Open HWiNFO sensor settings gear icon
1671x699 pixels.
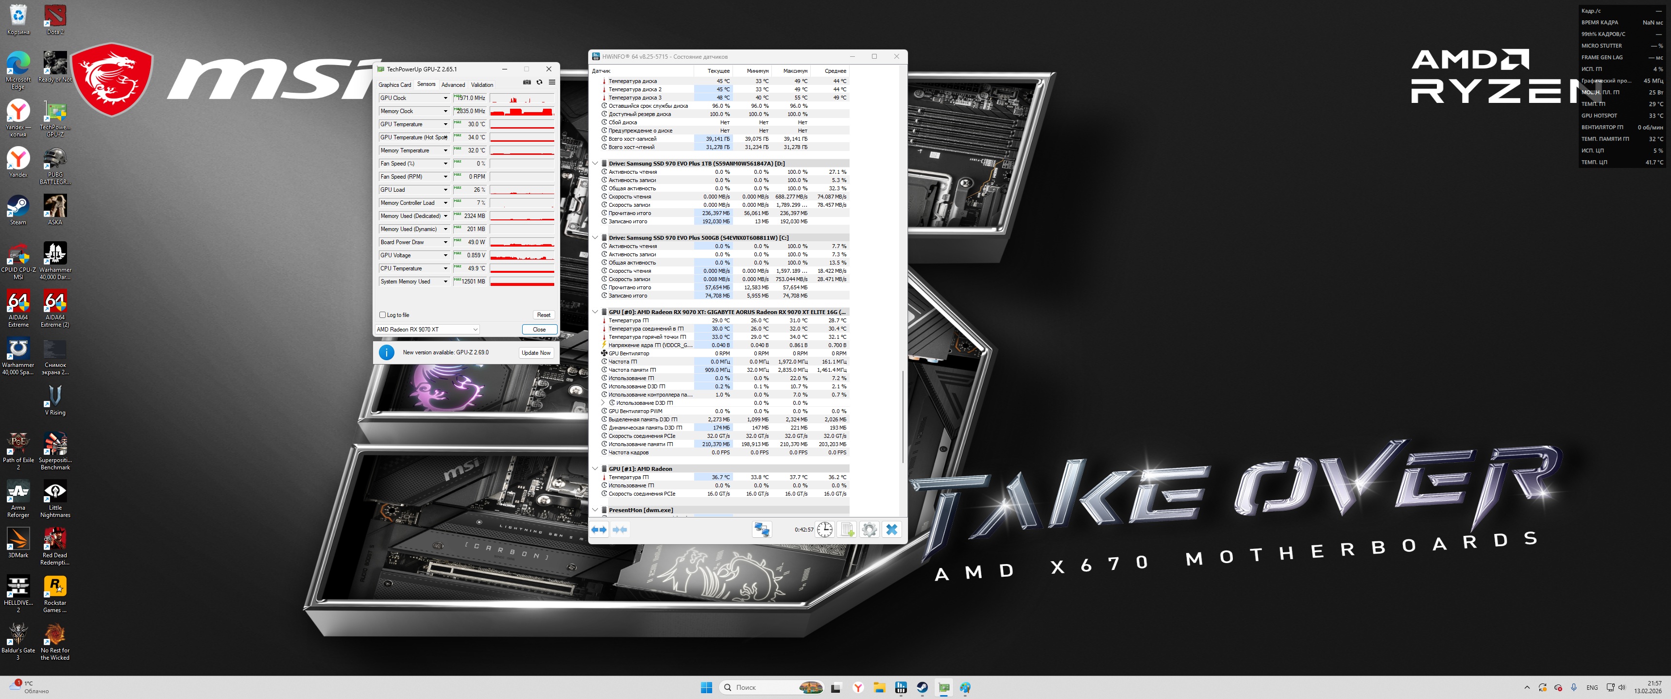[869, 530]
